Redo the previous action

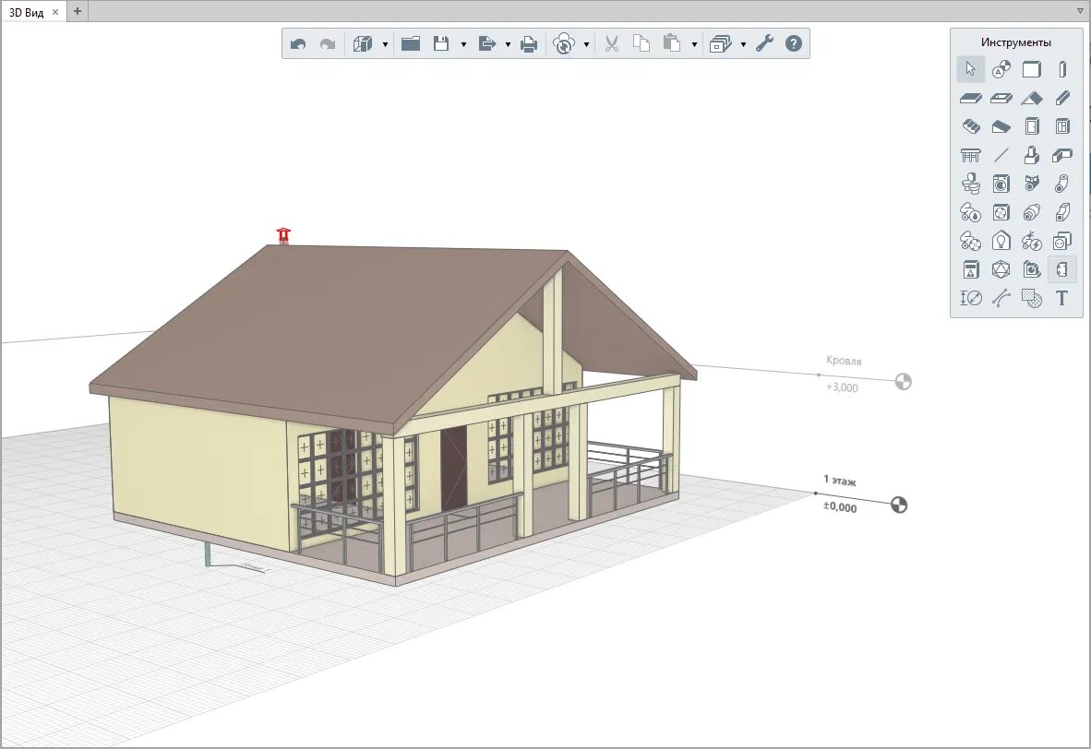[328, 44]
